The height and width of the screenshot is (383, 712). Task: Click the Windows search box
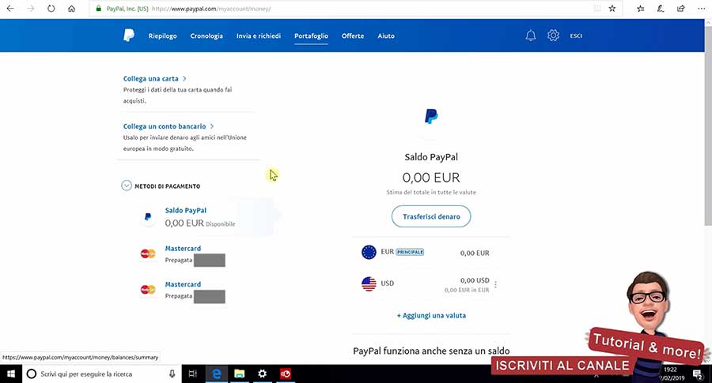point(102,374)
